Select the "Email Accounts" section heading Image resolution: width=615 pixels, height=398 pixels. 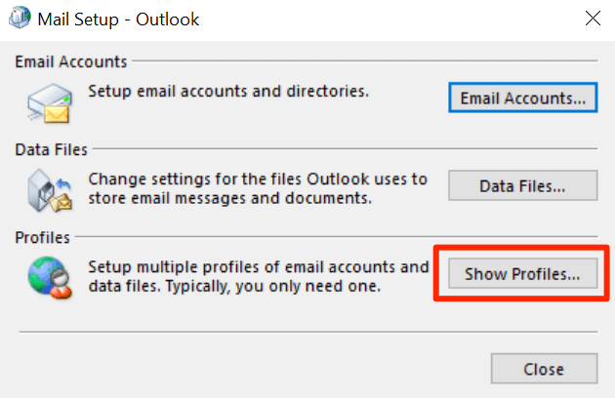coord(70,61)
